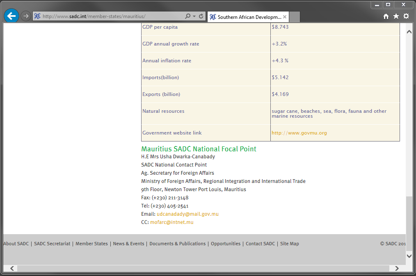The image size is (416, 276).
Task: Click horizontal scrollbar right arrow
Action: (x=397, y=268)
